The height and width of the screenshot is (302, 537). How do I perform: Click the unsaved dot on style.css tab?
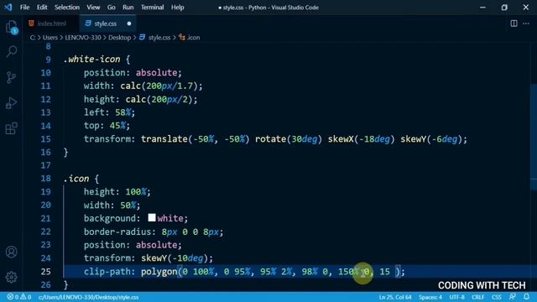[x=129, y=23]
